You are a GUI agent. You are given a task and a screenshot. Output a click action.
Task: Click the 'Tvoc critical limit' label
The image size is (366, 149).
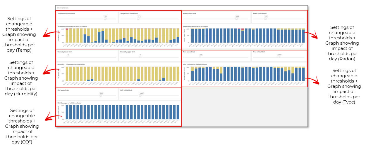click(x=259, y=52)
